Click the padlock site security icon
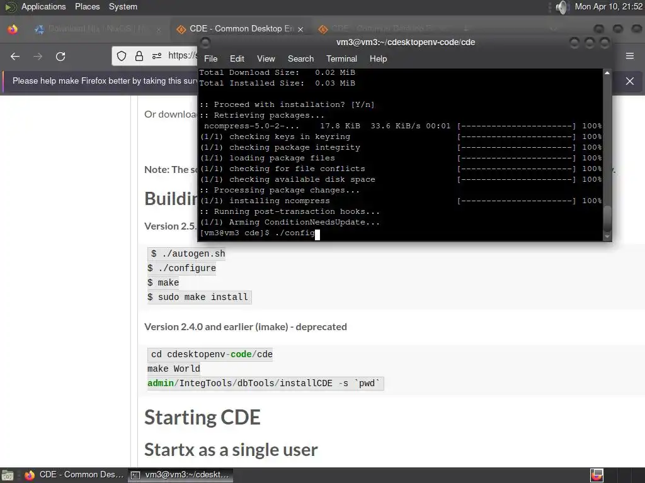Viewport: 645px width, 483px height. point(139,56)
